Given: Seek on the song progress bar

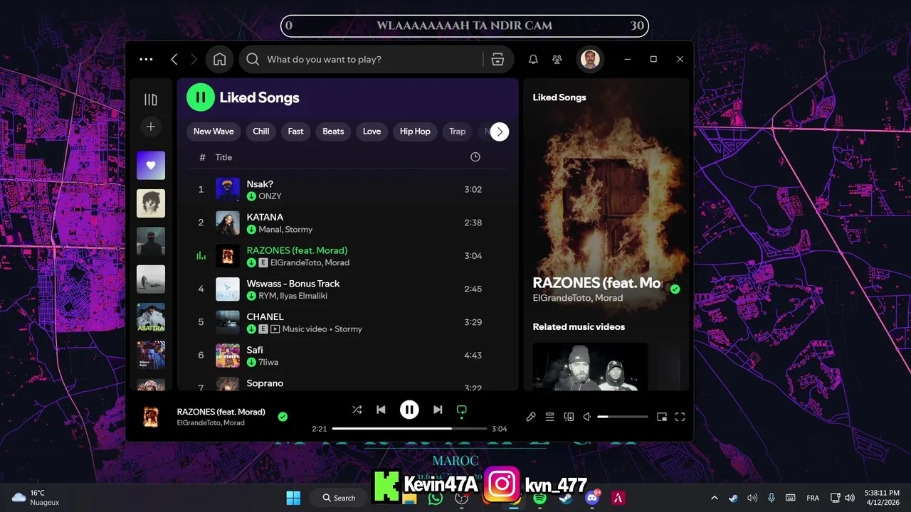Looking at the screenshot, I should click(409, 429).
